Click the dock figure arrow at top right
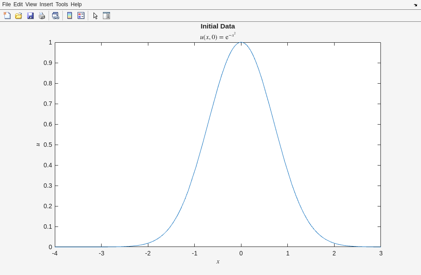This screenshot has width=421, height=275. click(415, 4)
